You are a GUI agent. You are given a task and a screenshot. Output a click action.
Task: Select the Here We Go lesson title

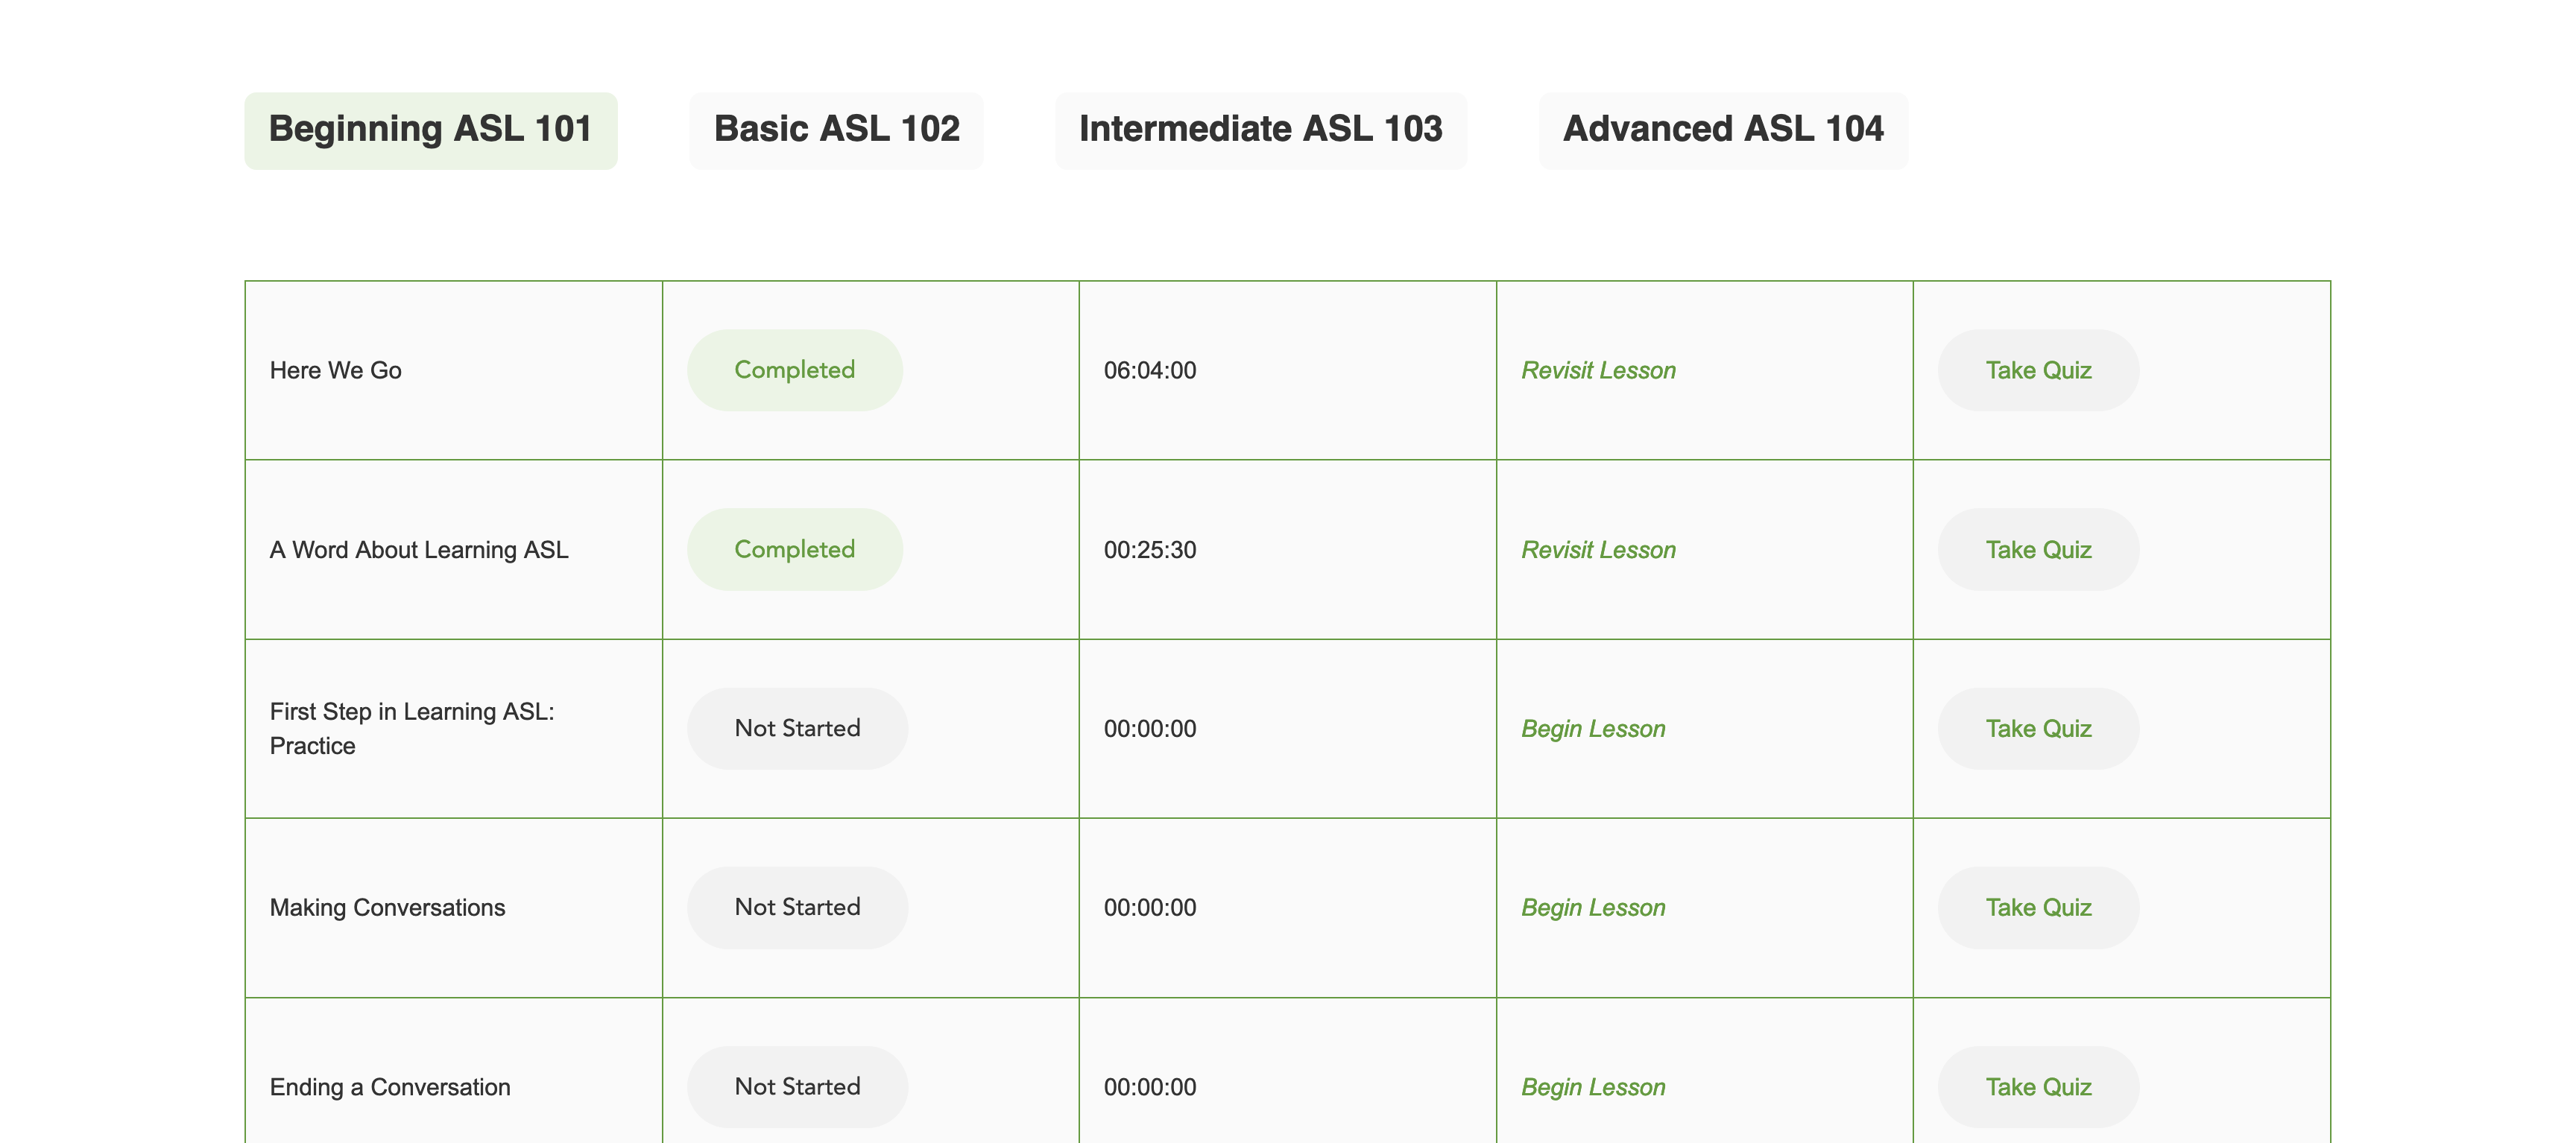(x=335, y=370)
